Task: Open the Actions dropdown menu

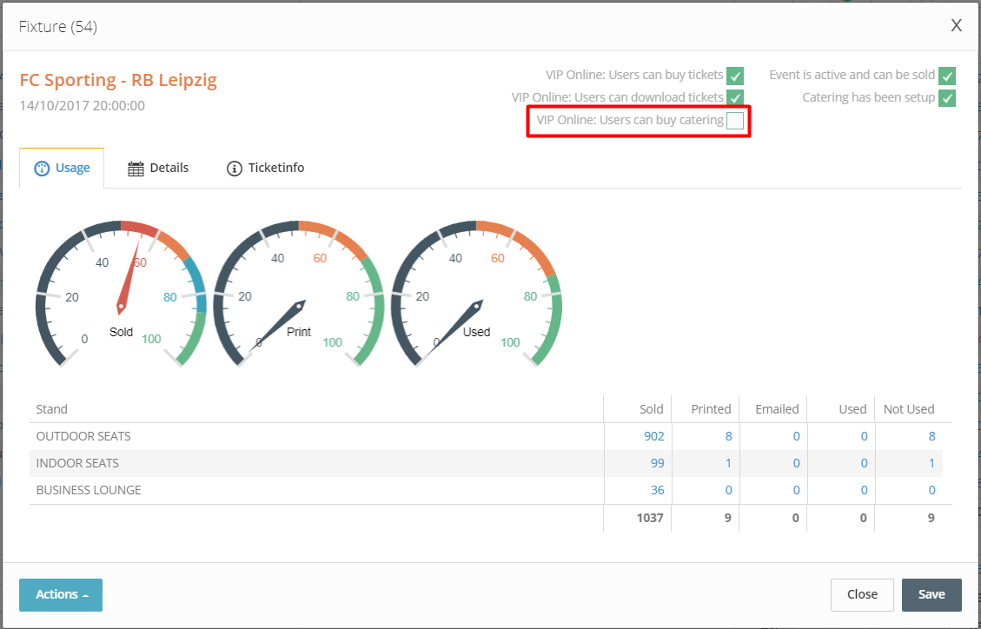Action: tap(61, 594)
